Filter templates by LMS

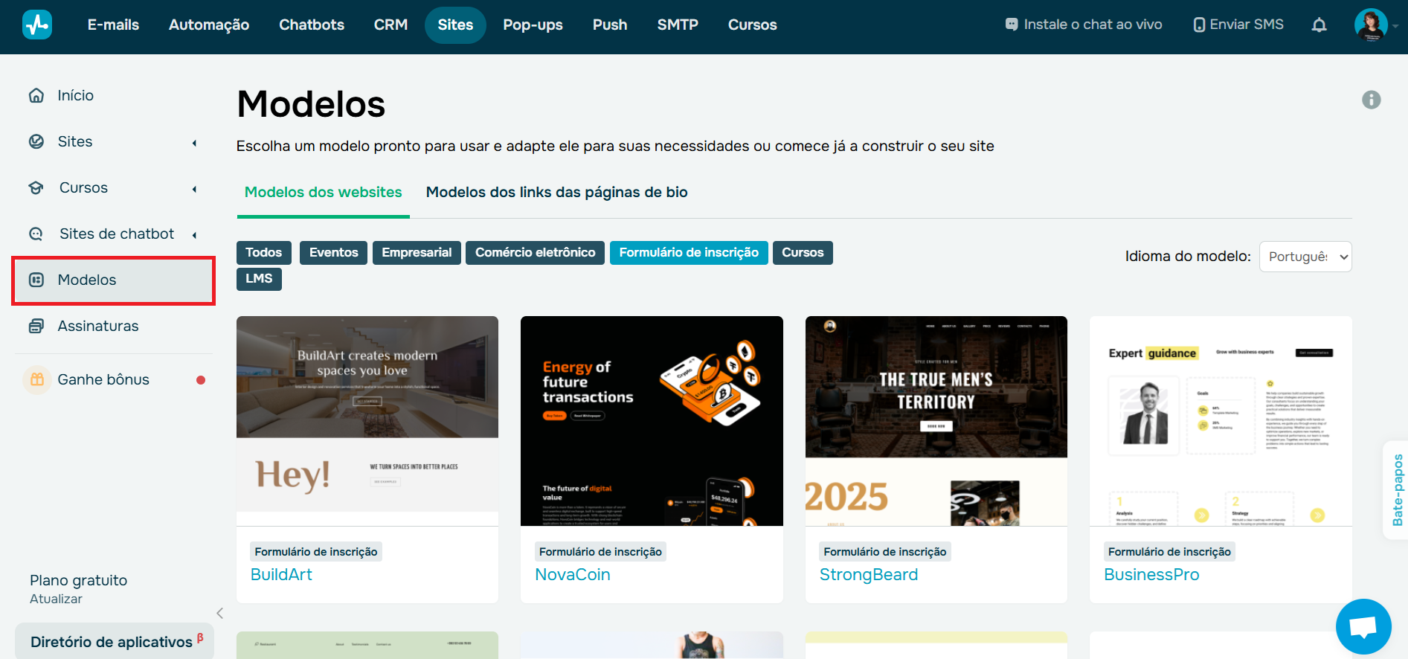(259, 279)
